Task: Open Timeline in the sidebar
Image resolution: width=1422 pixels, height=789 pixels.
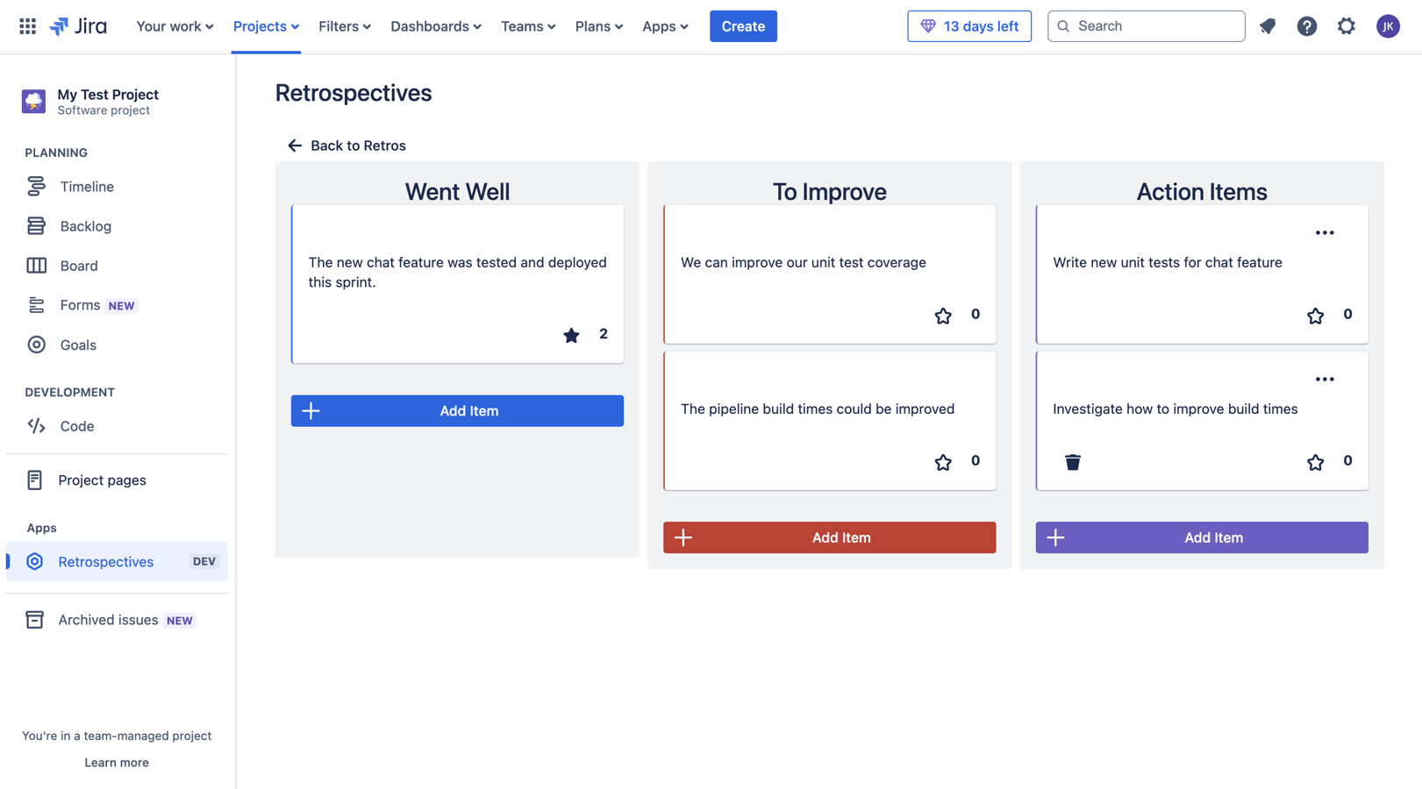Action: click(x=117, y=187)
